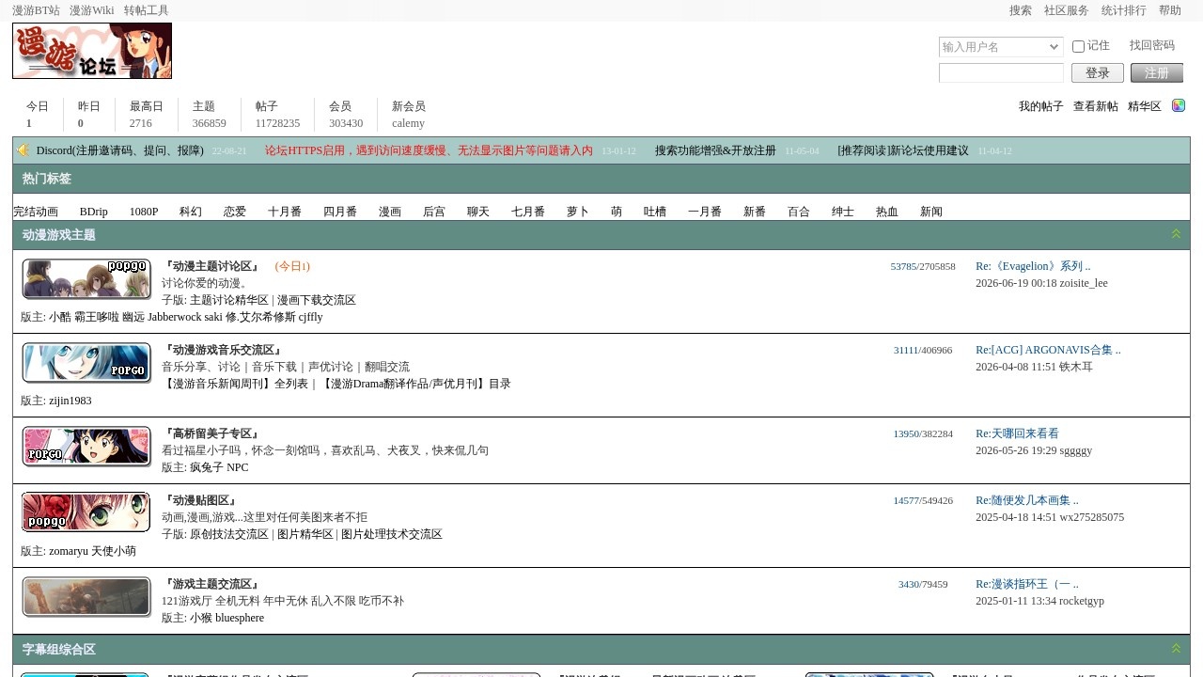Focus the password input field
This screenshot has width=1203, height=677.
tap(1001, 73)
